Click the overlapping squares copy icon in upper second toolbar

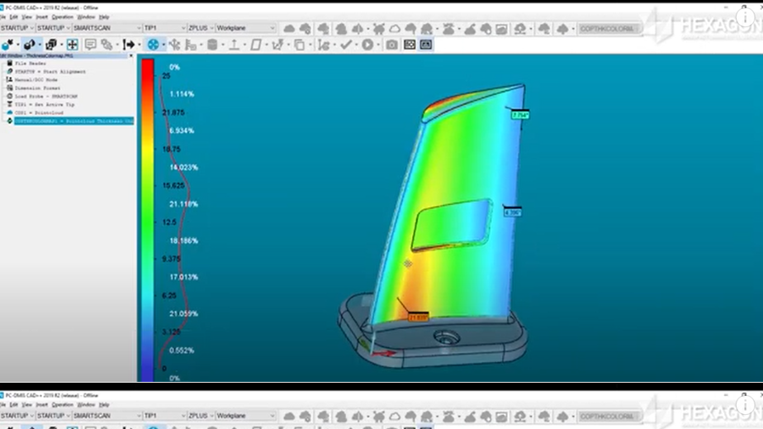click(x=299, y=45)
